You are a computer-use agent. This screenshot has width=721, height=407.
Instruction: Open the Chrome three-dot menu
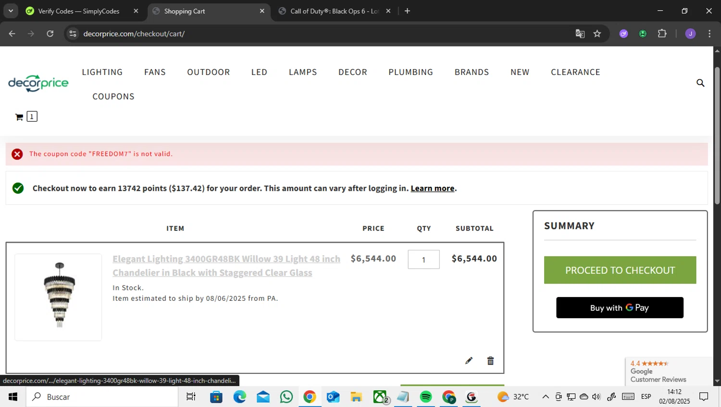tap(709, 34)
